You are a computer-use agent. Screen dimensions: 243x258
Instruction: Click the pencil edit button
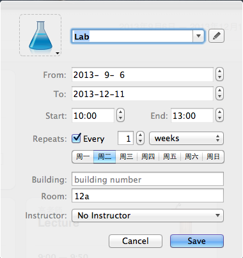coord(216,36)
